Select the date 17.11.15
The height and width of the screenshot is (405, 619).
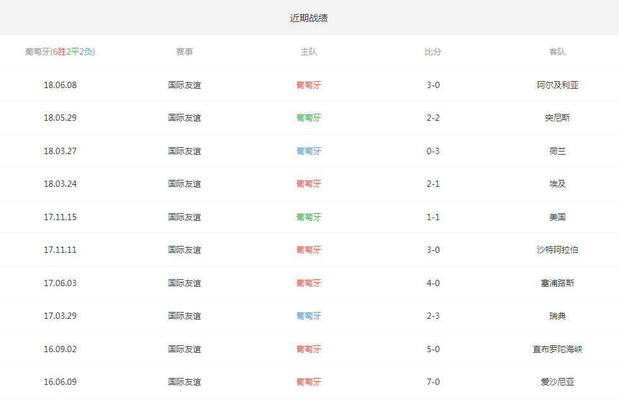[x=60, y=217]
